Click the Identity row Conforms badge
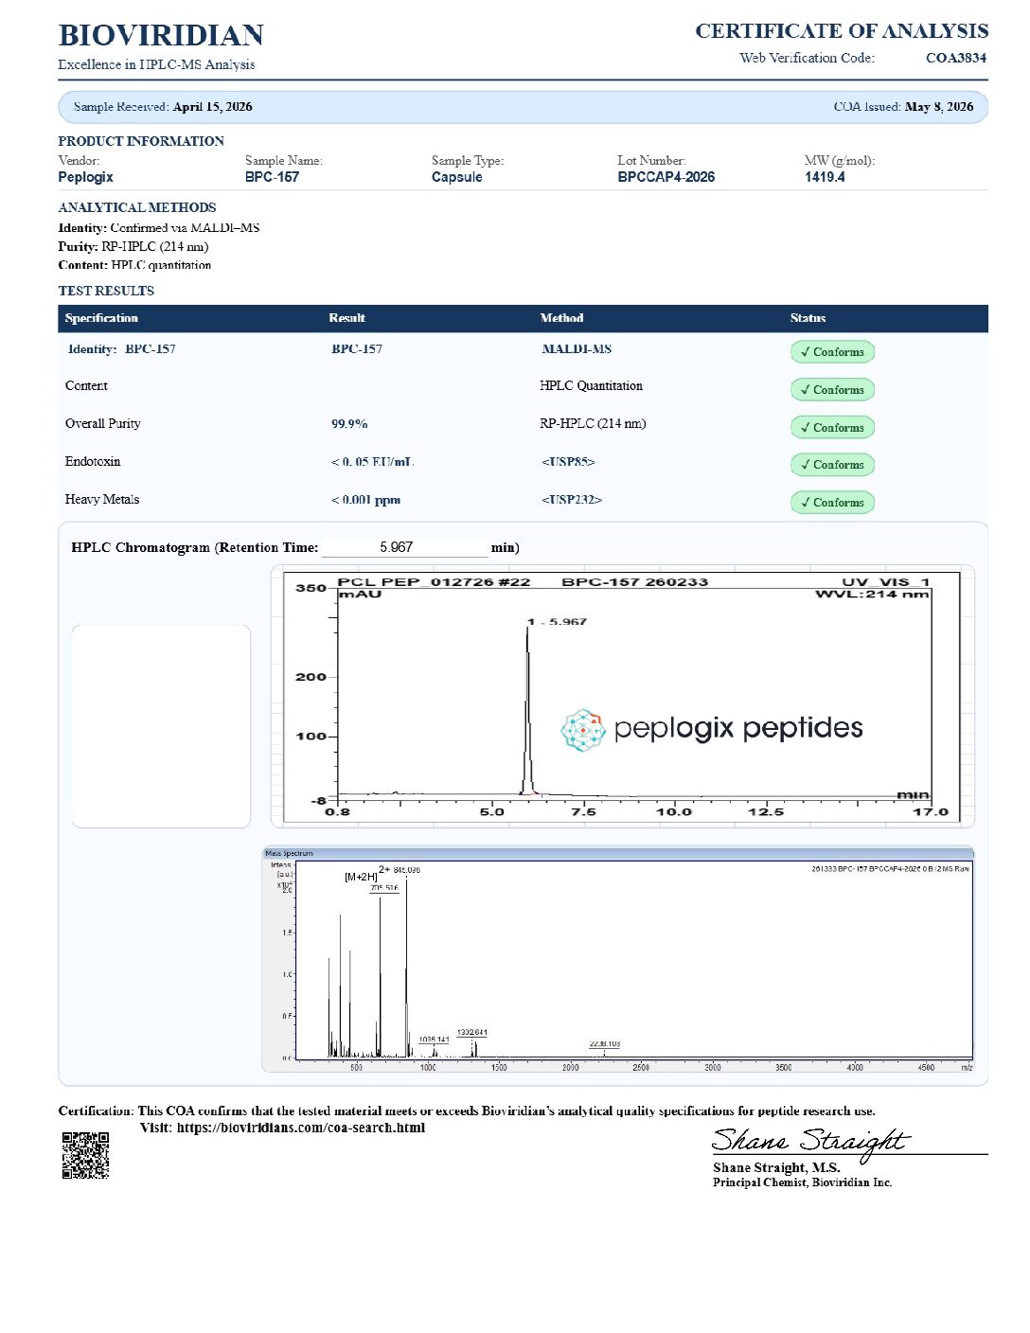 [x=832, y=351]
